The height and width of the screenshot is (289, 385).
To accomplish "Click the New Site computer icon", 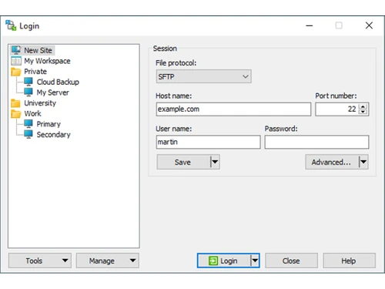I will [x=16, y=50].
